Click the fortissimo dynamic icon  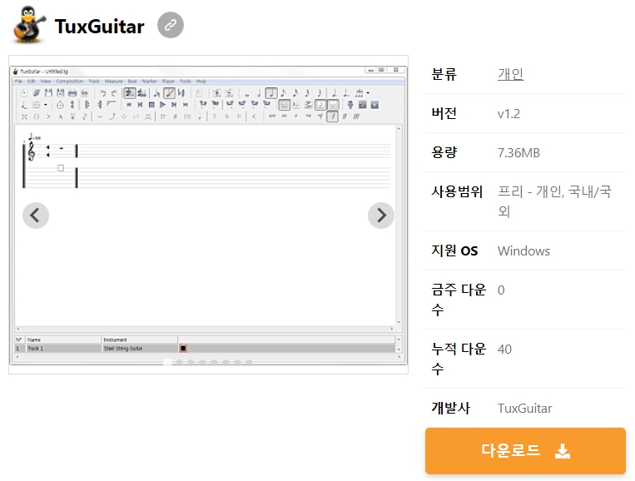click(345, 117)
